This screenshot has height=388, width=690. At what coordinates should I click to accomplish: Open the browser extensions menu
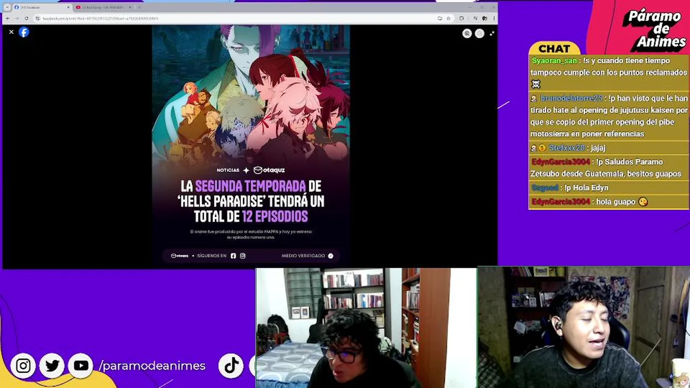[x=461, y=18]
